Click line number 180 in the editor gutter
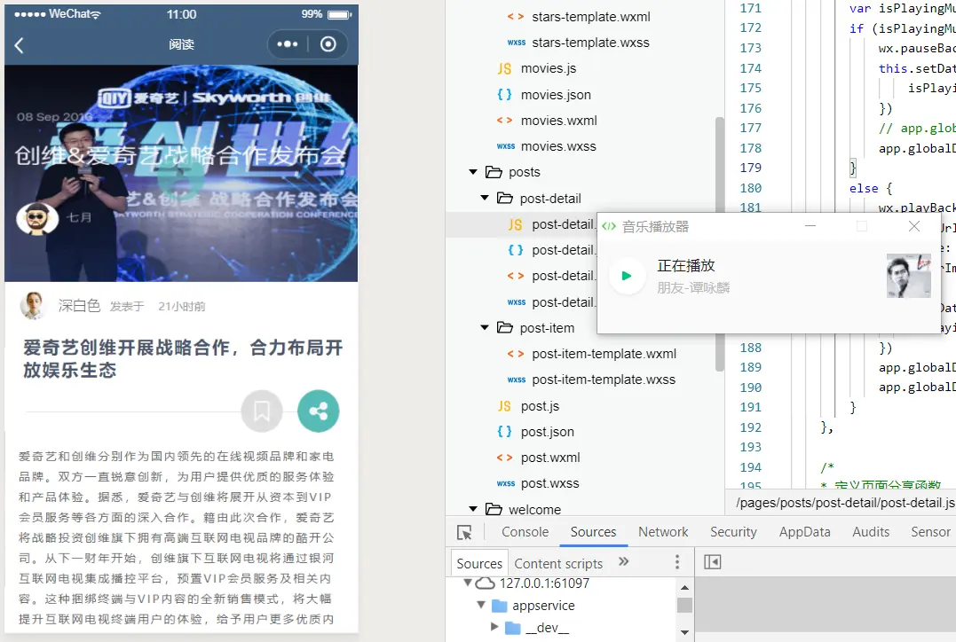Viewport: 956px width, 642px height. coord(751,188)
